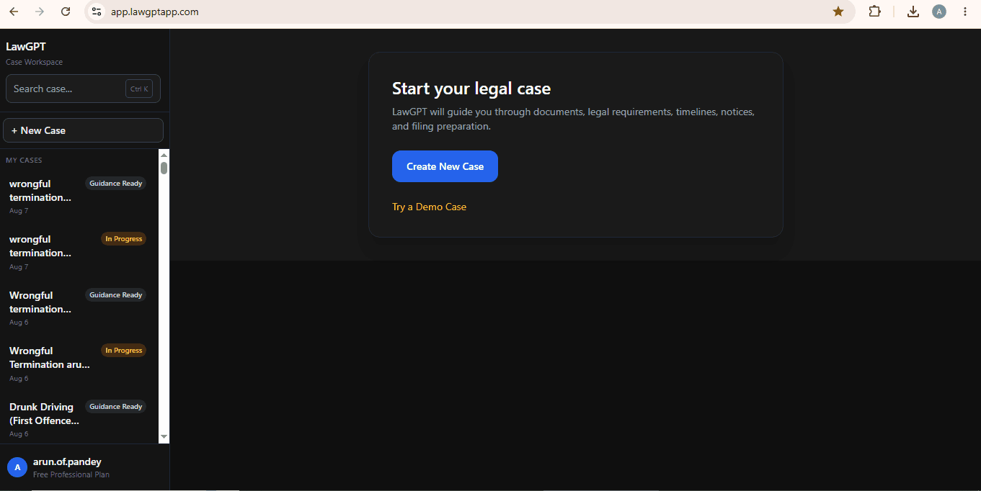Screen dimensions: 981x491
Task: Reload the page with refresh icon
Action: (x=66, y=12)
